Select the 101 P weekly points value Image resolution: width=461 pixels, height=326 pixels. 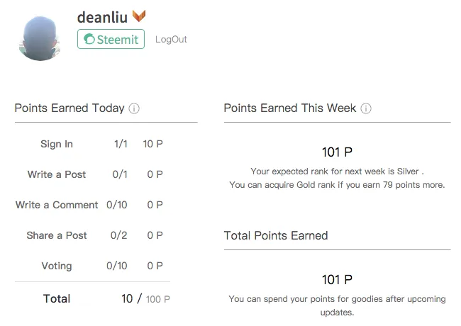point(337,152)
